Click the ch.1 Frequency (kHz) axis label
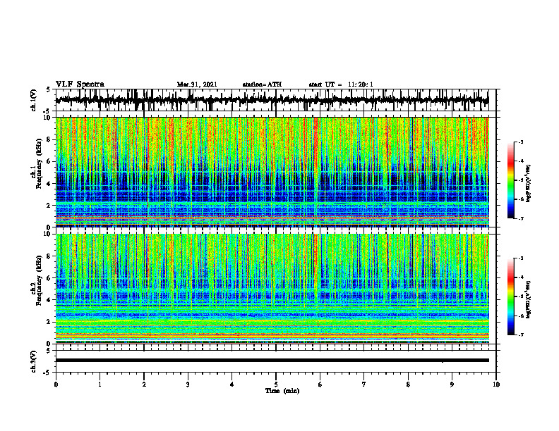The image size is (559, 431). [39, 162]
